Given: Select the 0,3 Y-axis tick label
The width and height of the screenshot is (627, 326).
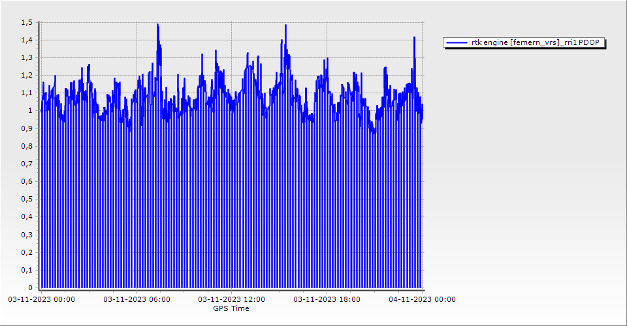Looking at the screenshot, I should point(26,234).
